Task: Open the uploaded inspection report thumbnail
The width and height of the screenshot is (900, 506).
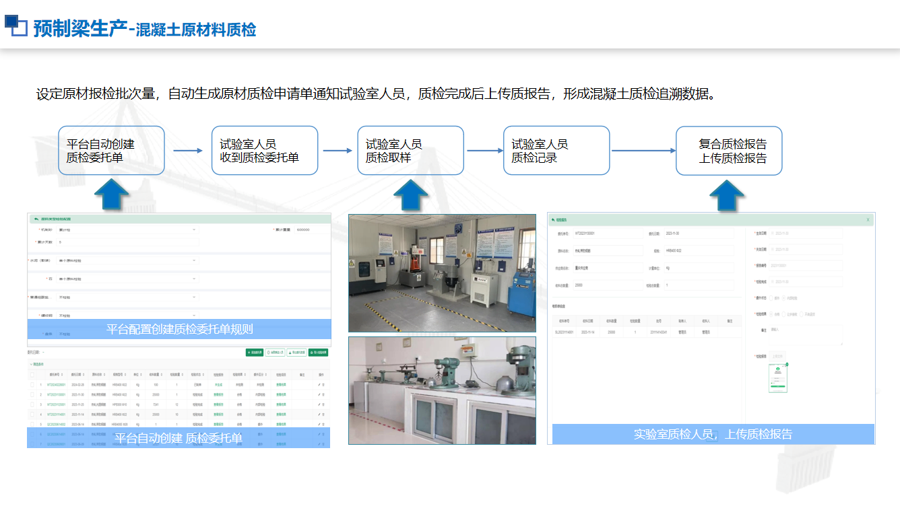Action: coord(778,378)
